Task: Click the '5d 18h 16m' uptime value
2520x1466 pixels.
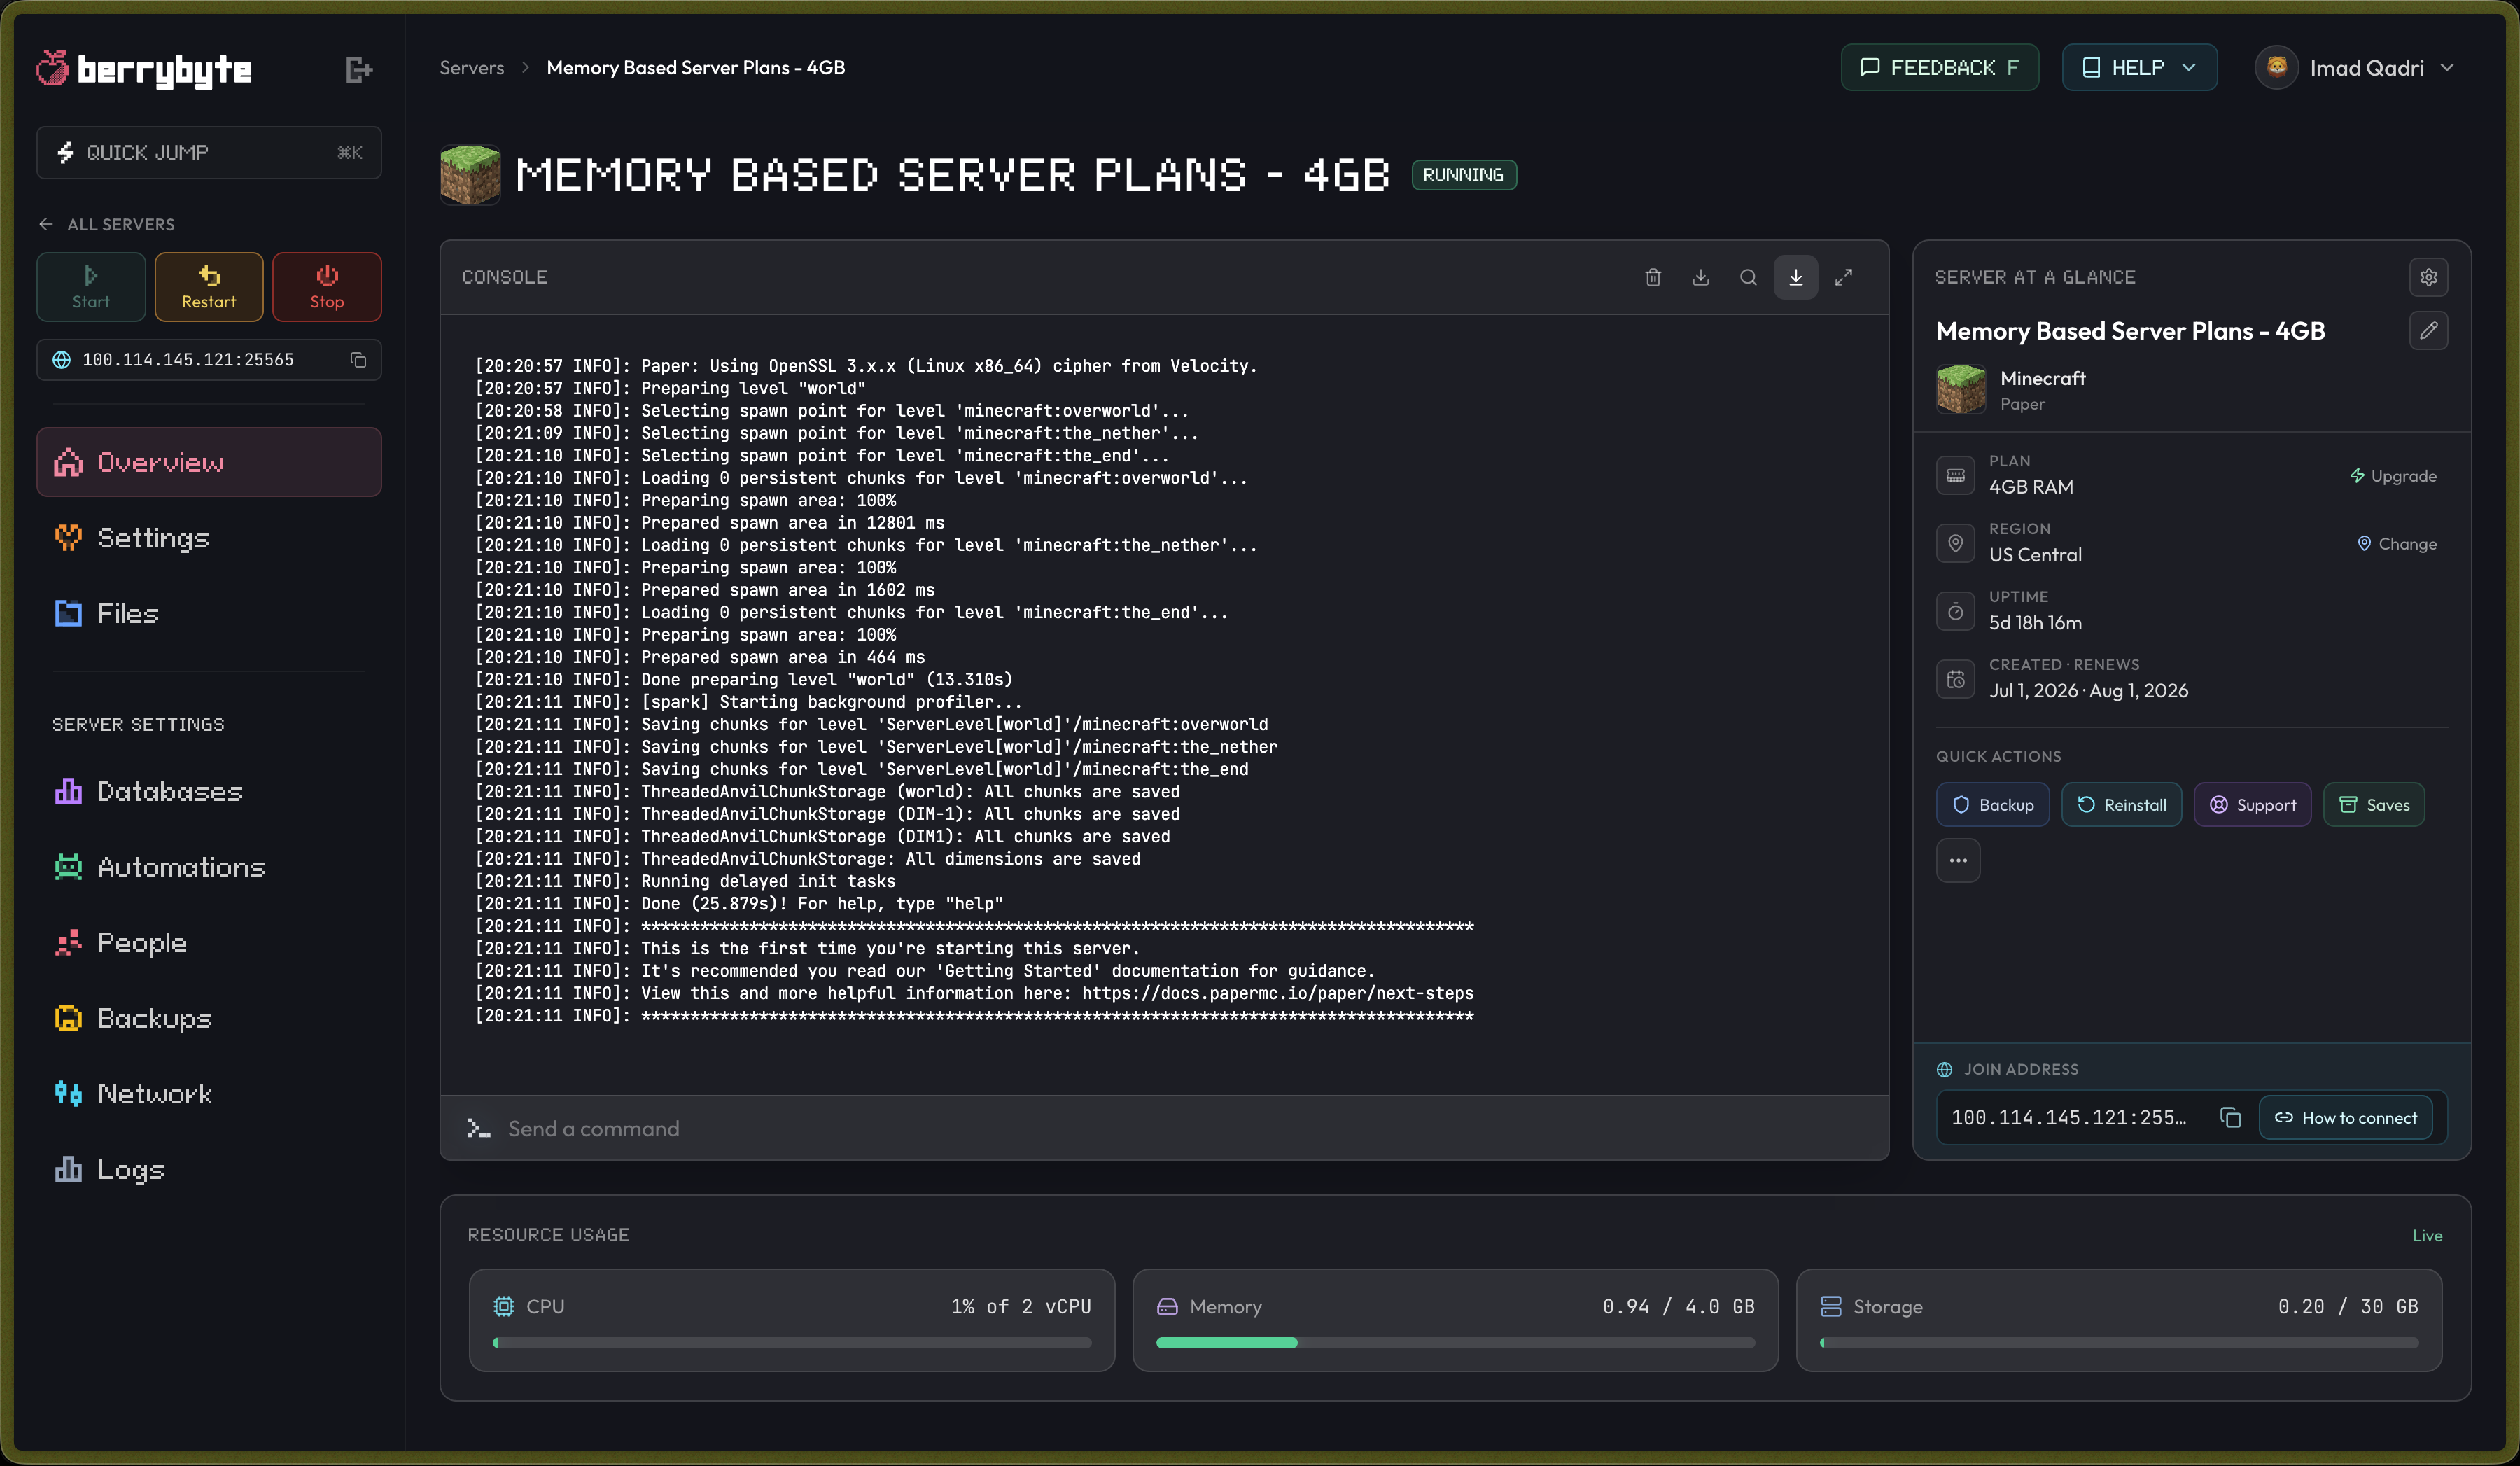Action: pyautogui.click(x=2035, y=622)
